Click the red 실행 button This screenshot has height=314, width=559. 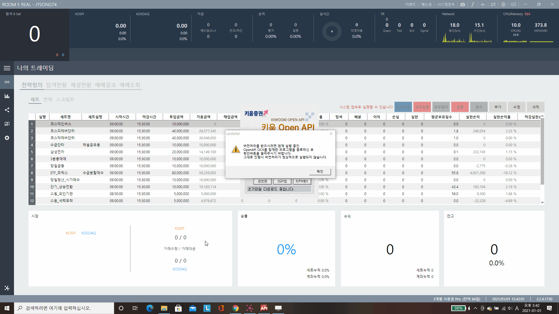click(460, 107)
